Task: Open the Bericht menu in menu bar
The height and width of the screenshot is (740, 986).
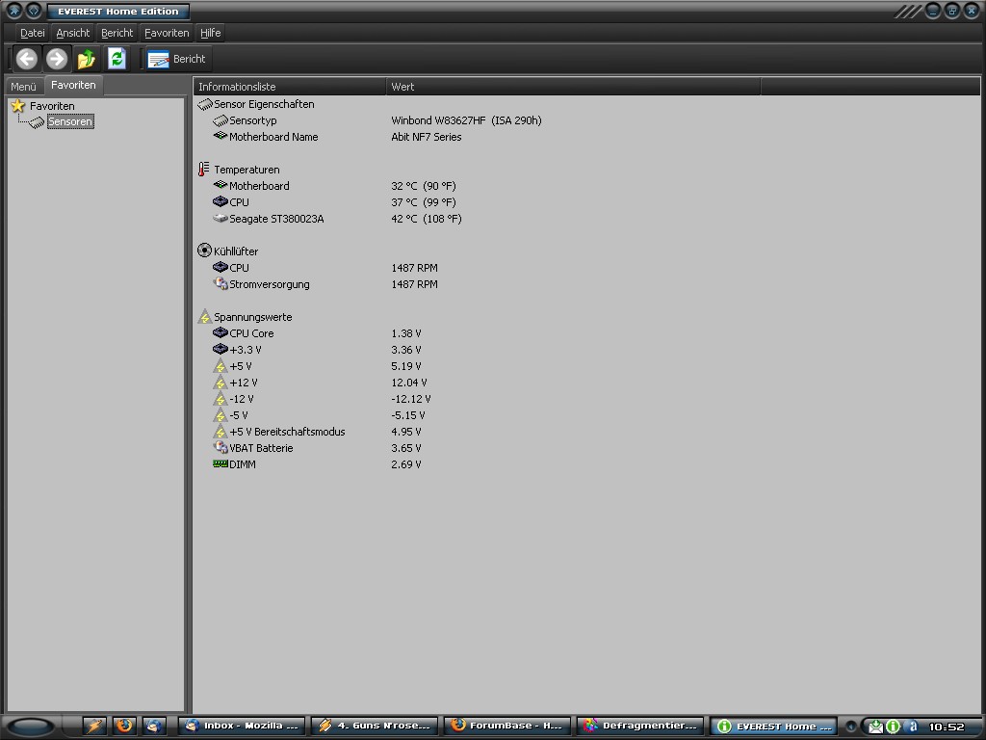Action: [117, 33]
